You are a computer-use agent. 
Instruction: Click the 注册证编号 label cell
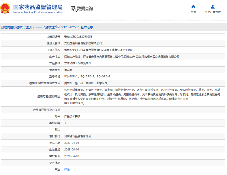click(31, 37)
